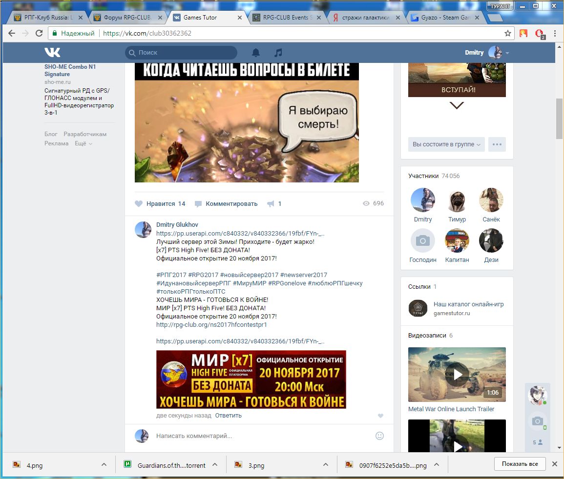This screenshot has height=479, width=564.
Task: Open the emoji picker in comment field
Action: pyautogui.click(x=379, y=436)
